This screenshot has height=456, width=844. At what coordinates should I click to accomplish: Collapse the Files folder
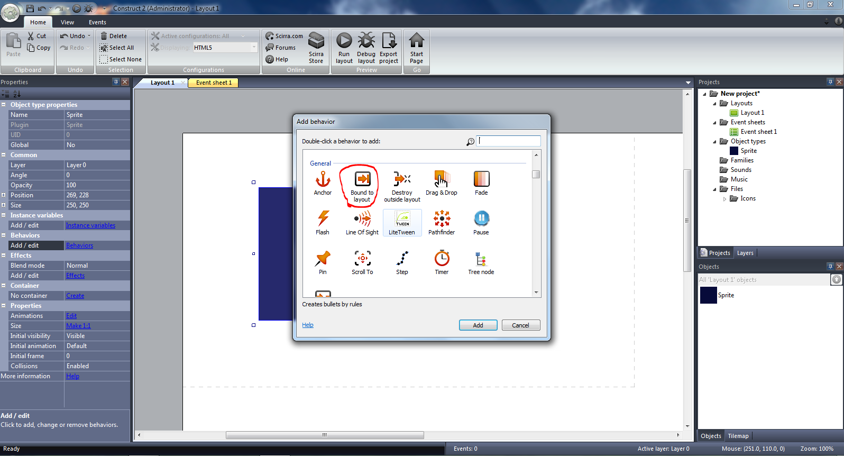click(714, 189)
